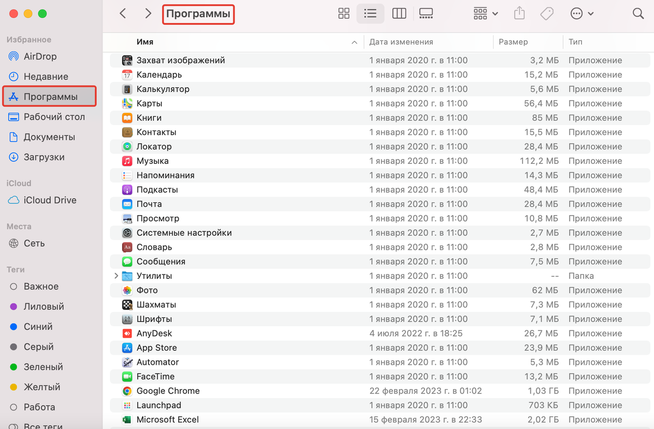This screenshot has height=429, width=654.
Task: Open the group-by dropdown in toolbar
Action: point(486,14)
